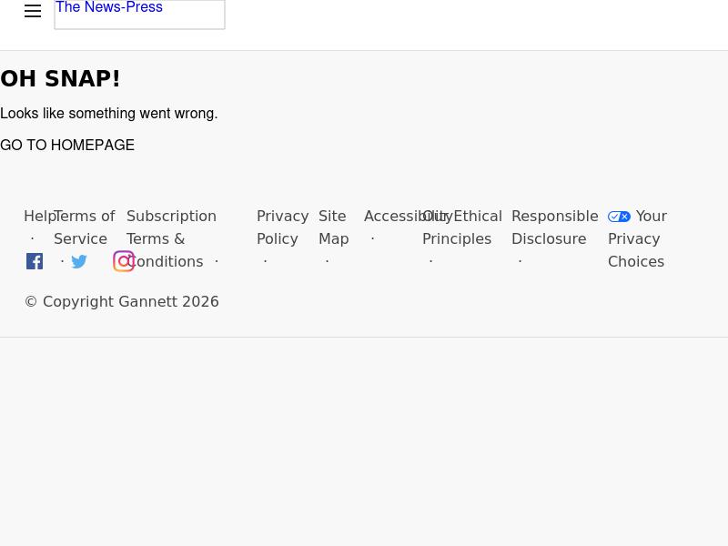The height and width of the screenshot is (546, 728).
Task: Go to homepage link
Action: [x=67, y=146]
